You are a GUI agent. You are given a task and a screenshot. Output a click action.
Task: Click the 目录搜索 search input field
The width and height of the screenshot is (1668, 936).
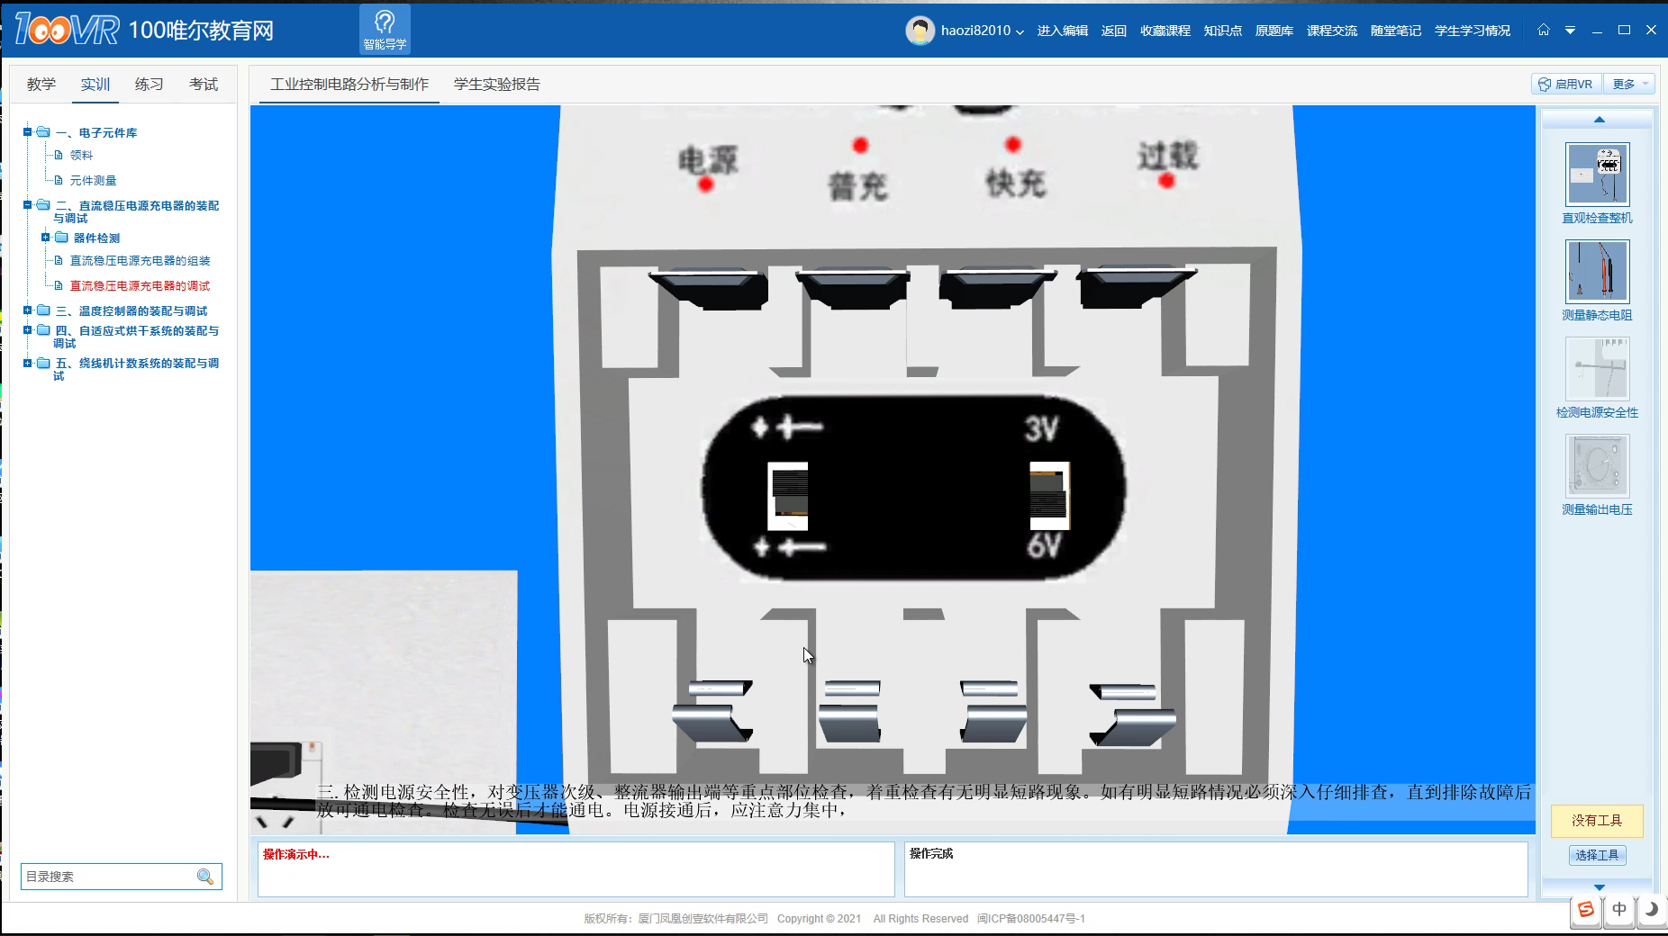click(x=108, y=877)
